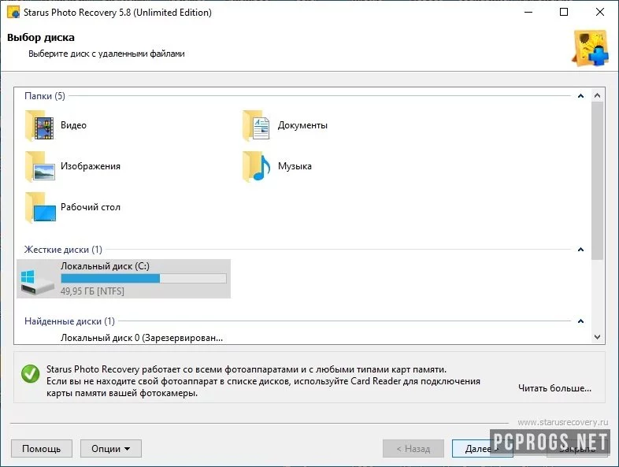Minimize the Starus Photo Recovery window

point(528,13)
